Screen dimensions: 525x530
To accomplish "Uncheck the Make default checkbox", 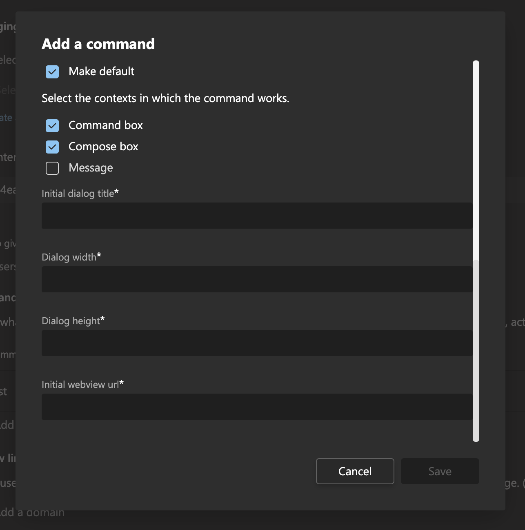I will pos(52,72).
